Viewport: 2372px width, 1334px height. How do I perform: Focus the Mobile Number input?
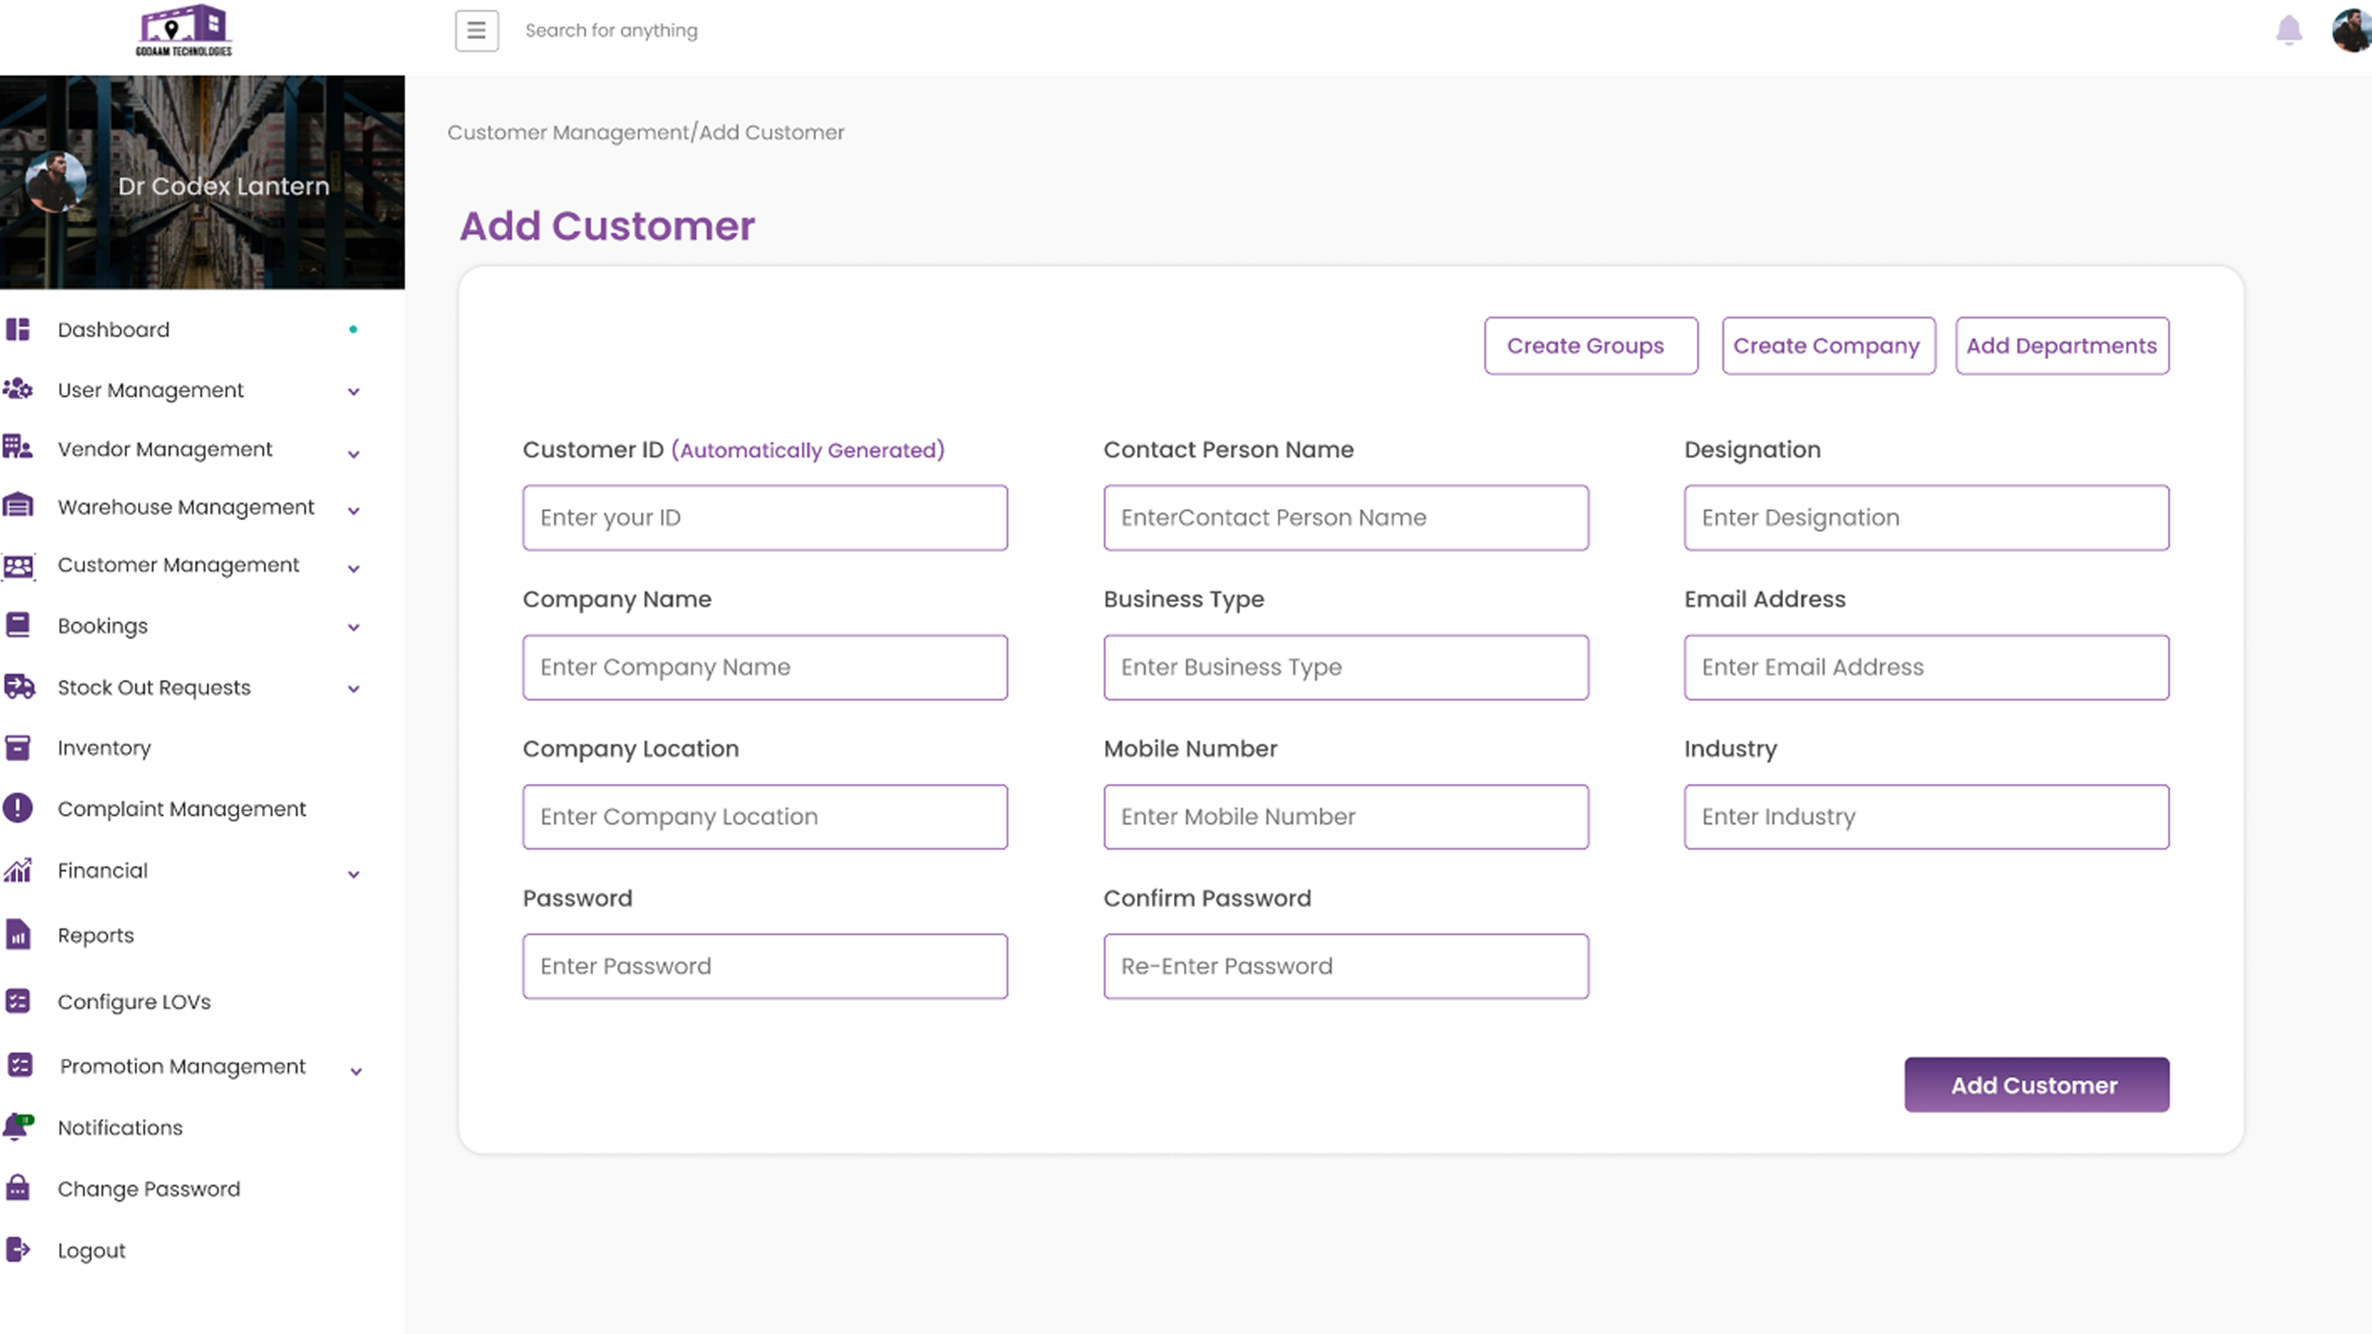point(1346,816)
